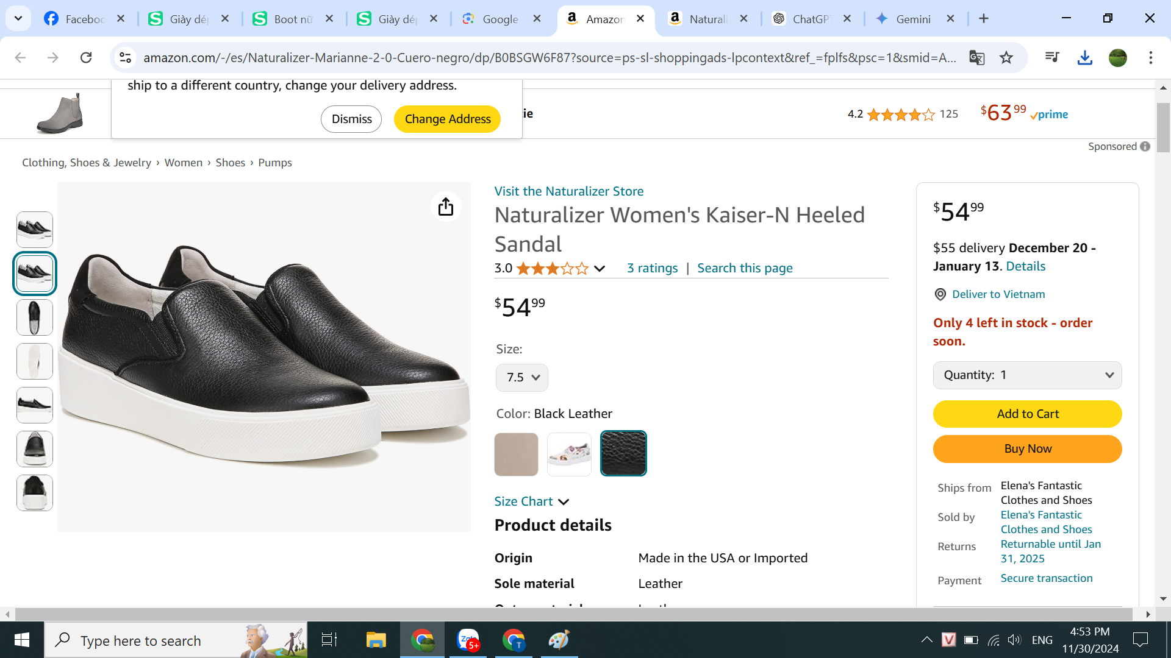This screenshot has width=1171, height=658.
Task: Select the taupe color swatch
Action: click(516, 455)
